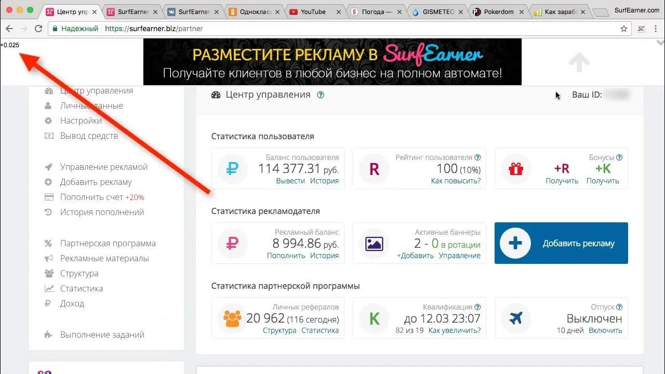Viewport: 665px width, 374px height.
Task: Go back with browser back arrow
Action: [9, 29]
